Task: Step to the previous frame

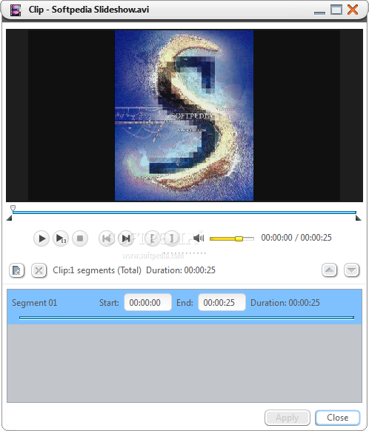Action: pos(107,238)
